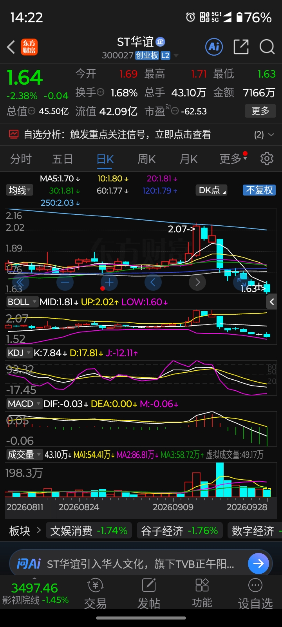Viewport: 282px width, 627px height.
Task: Tap the share export icon
Action: click(x=241, y=47)
